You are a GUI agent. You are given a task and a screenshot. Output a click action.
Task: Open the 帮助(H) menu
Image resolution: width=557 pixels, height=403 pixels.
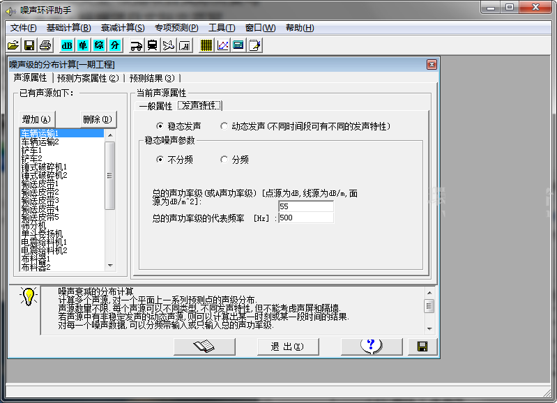tap(300, 28)
